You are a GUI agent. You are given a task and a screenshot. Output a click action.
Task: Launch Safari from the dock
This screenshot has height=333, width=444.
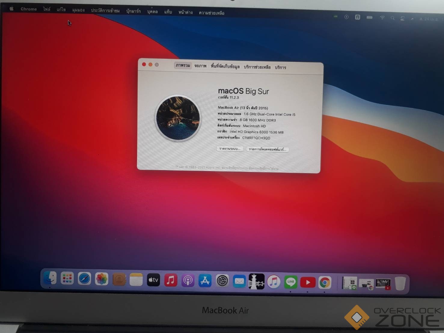coord(84,279)
